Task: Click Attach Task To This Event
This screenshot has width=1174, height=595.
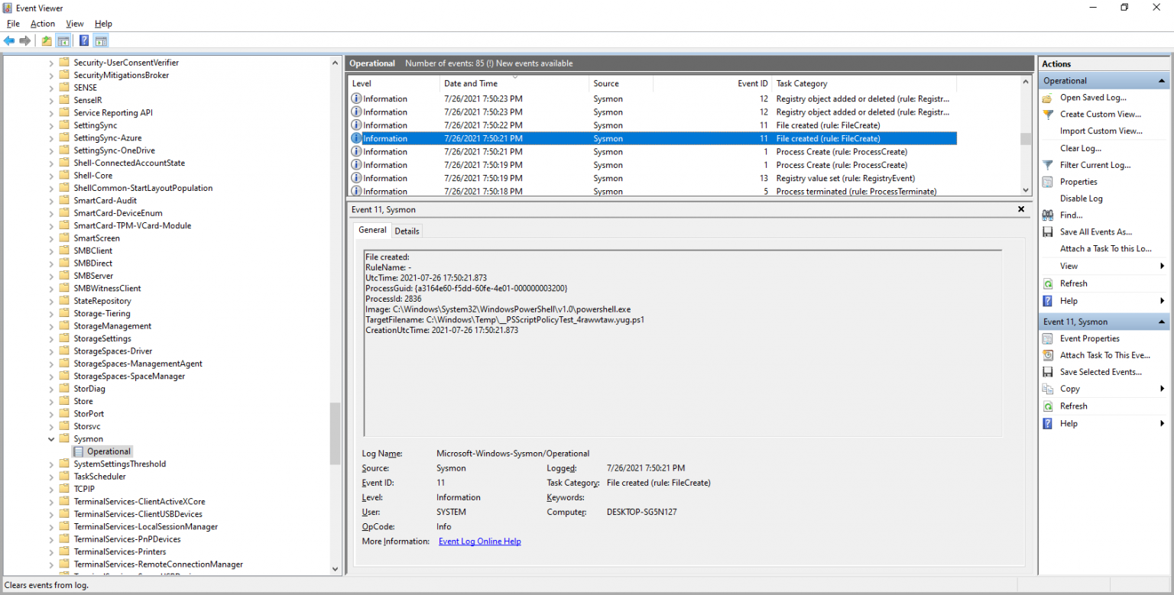Action: [x=1104, y=355]
